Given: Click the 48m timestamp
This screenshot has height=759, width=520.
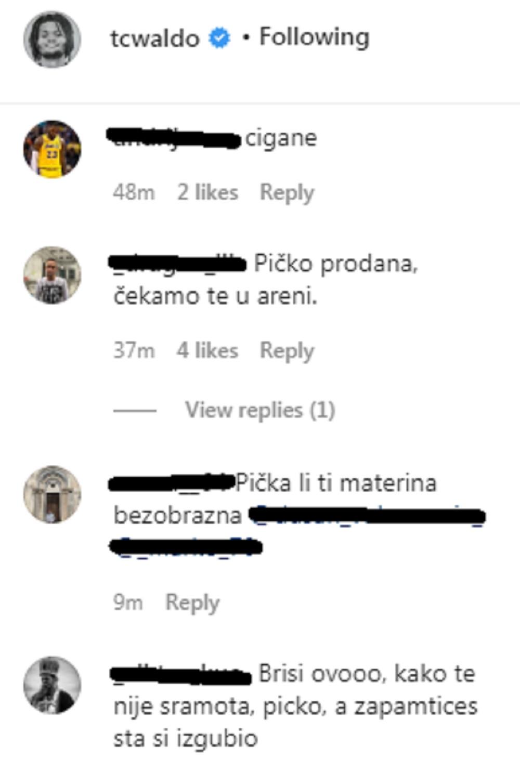Looking at the screenshot, I should [x=134, y=192].
